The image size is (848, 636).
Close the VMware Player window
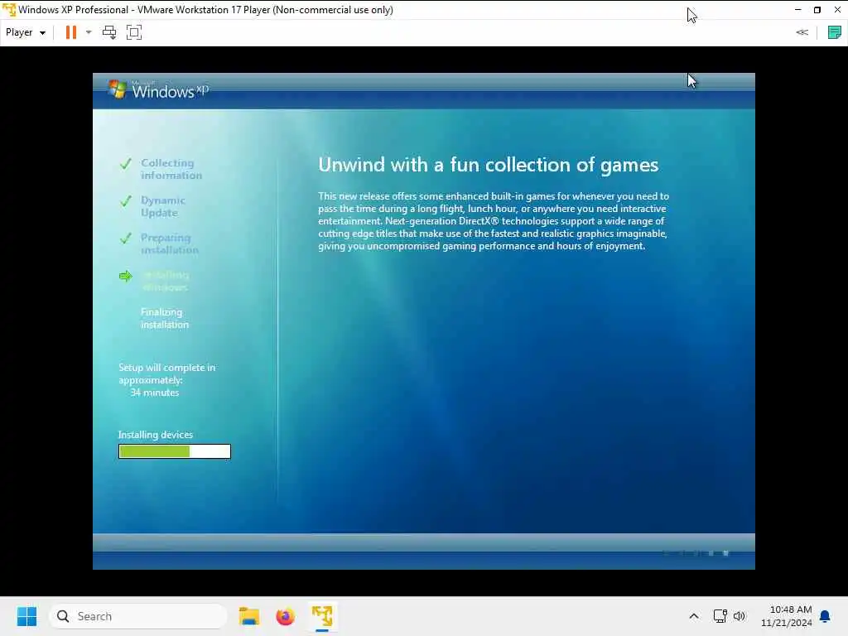(x=837, y=10)
